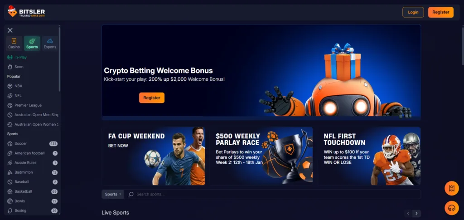464x220 pixels.
Task: Click the Soccer ball icon in sidebar
Action: coord(10,144)
